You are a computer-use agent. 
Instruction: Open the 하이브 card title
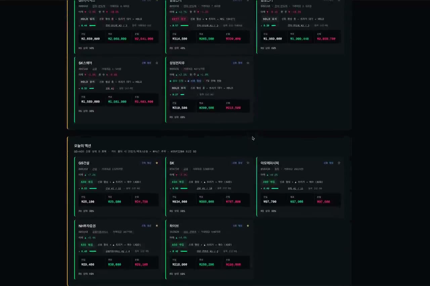(x=174, y=226)
